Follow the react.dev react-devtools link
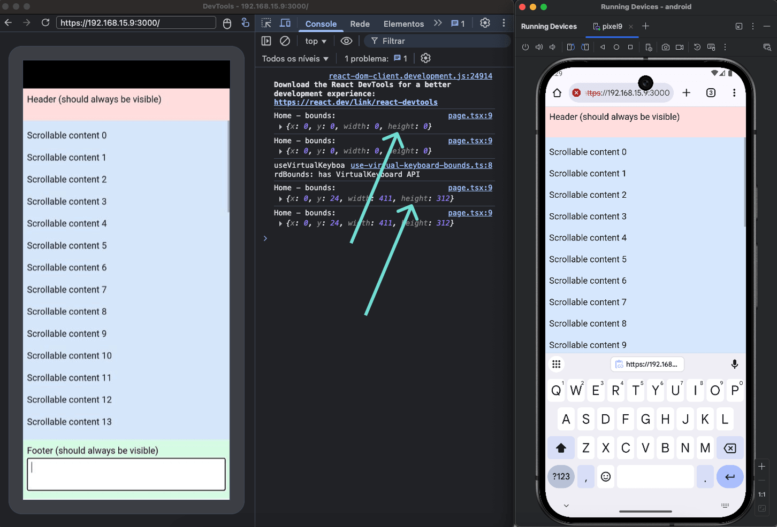 [x=356, y=102]
